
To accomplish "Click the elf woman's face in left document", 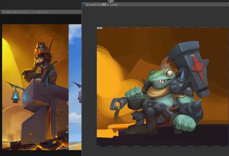I will [41, 49].
